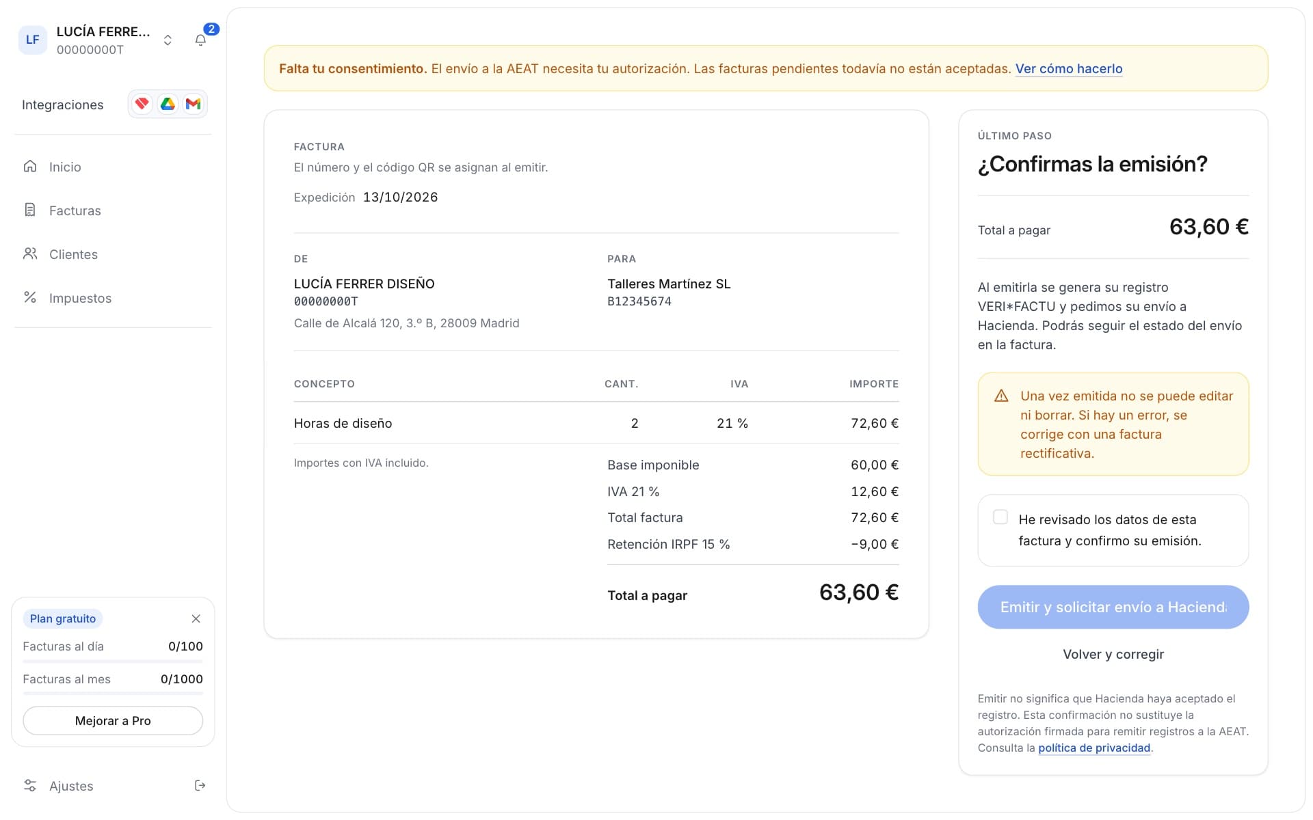Check the confirmation checkbox for emission
Viewport: 1313px width, 820px height.
[x=1000, y=517]
